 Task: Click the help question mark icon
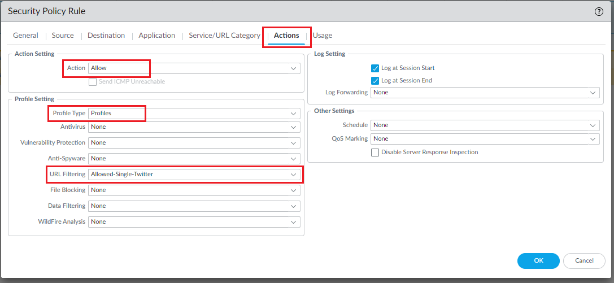599,11
